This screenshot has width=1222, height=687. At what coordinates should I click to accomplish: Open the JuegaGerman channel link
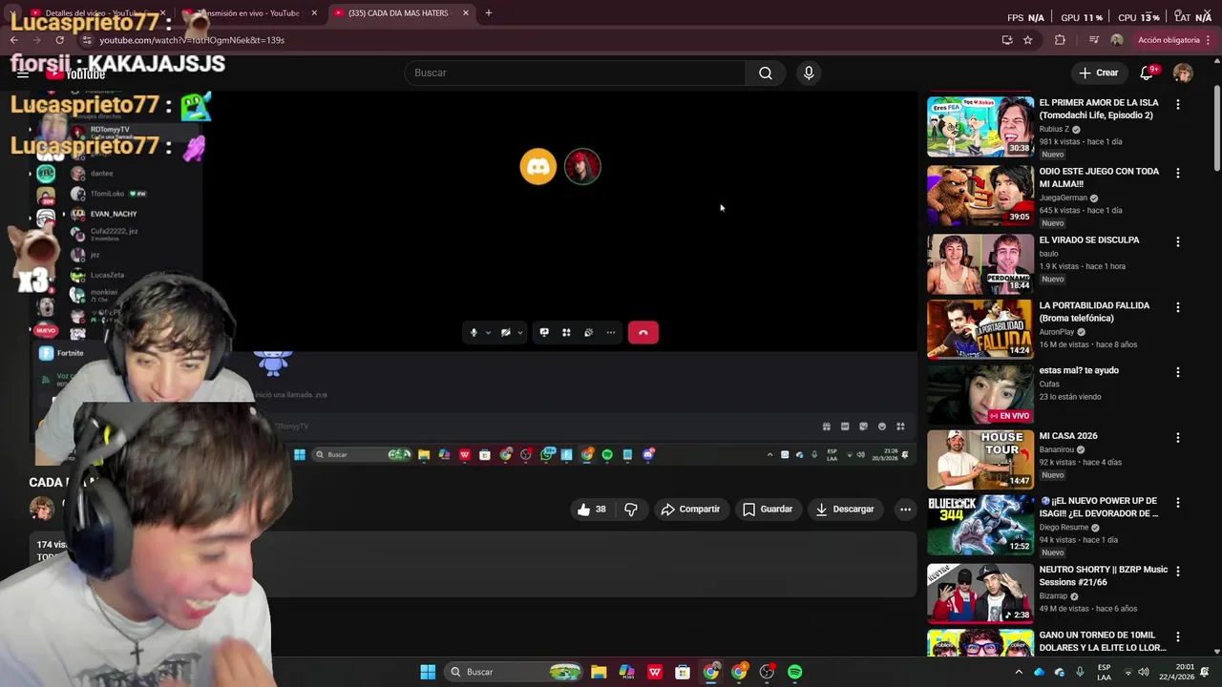(1063, 198)
